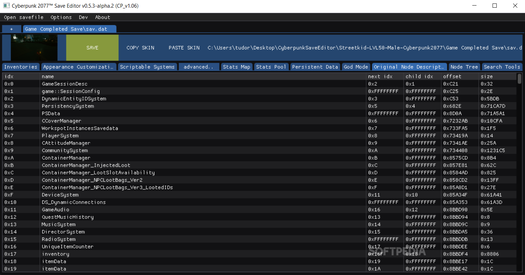Click the offset value 0x8BBD90

click(x=456, y=210)
